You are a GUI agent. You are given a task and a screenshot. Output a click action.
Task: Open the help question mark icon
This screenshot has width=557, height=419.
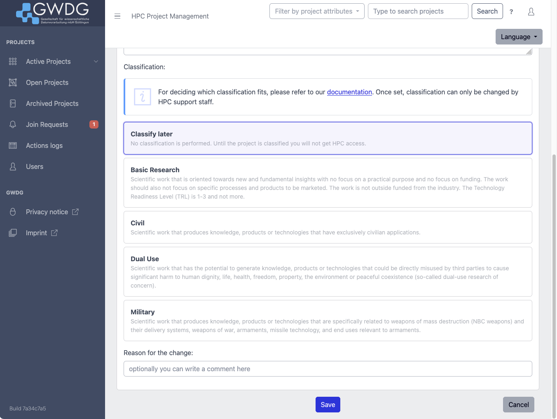[x=511, y=12]
